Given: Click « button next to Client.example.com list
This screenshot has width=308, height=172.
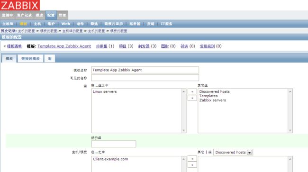Looking at the screenshot, I should coord(192,159).
